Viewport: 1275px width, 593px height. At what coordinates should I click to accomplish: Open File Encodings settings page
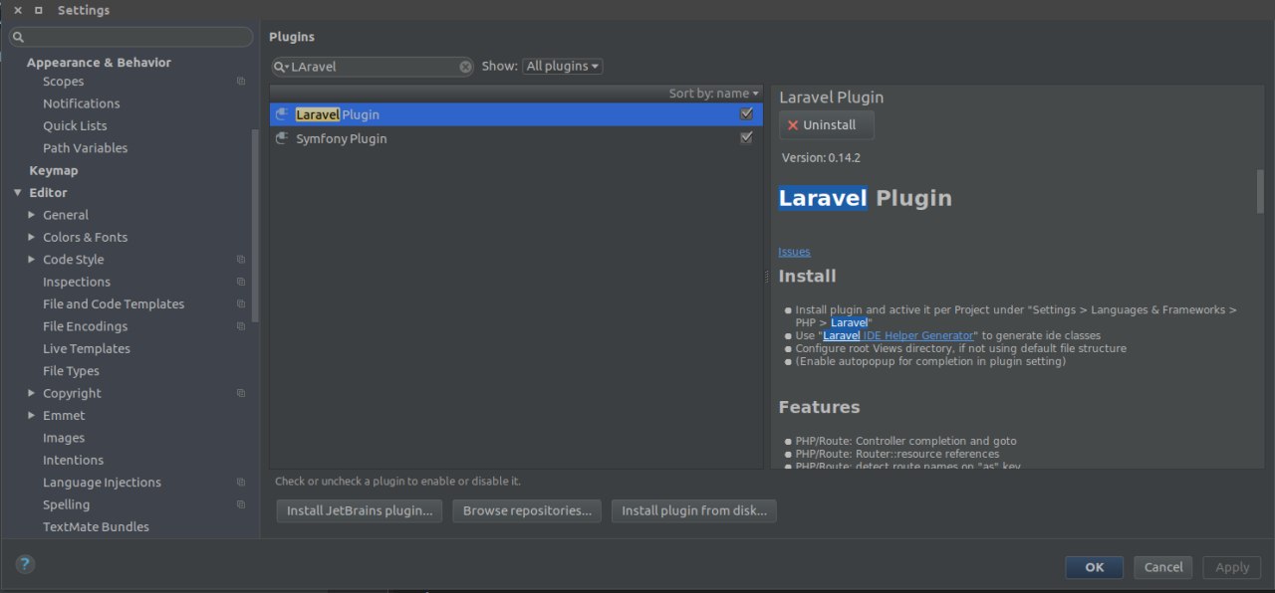click(x=85, y=326)
